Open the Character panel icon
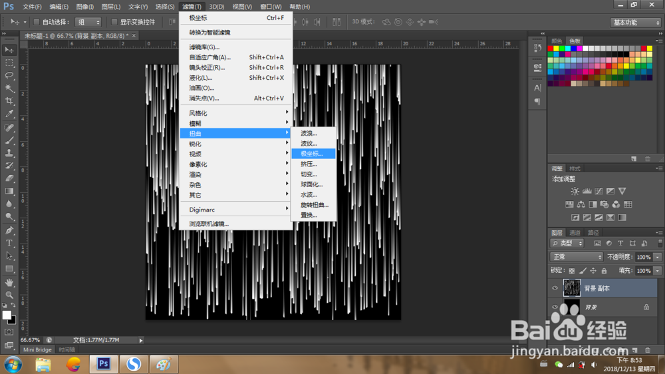The height and width of the screenshot is (374, 665). coord(537,88)
